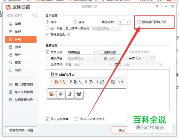Click candidate 4.数 in the preview
This screenshot has height=139, width=179.
point(100,82)
